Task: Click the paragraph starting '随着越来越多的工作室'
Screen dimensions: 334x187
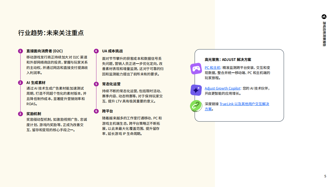Action: [132, 126]
